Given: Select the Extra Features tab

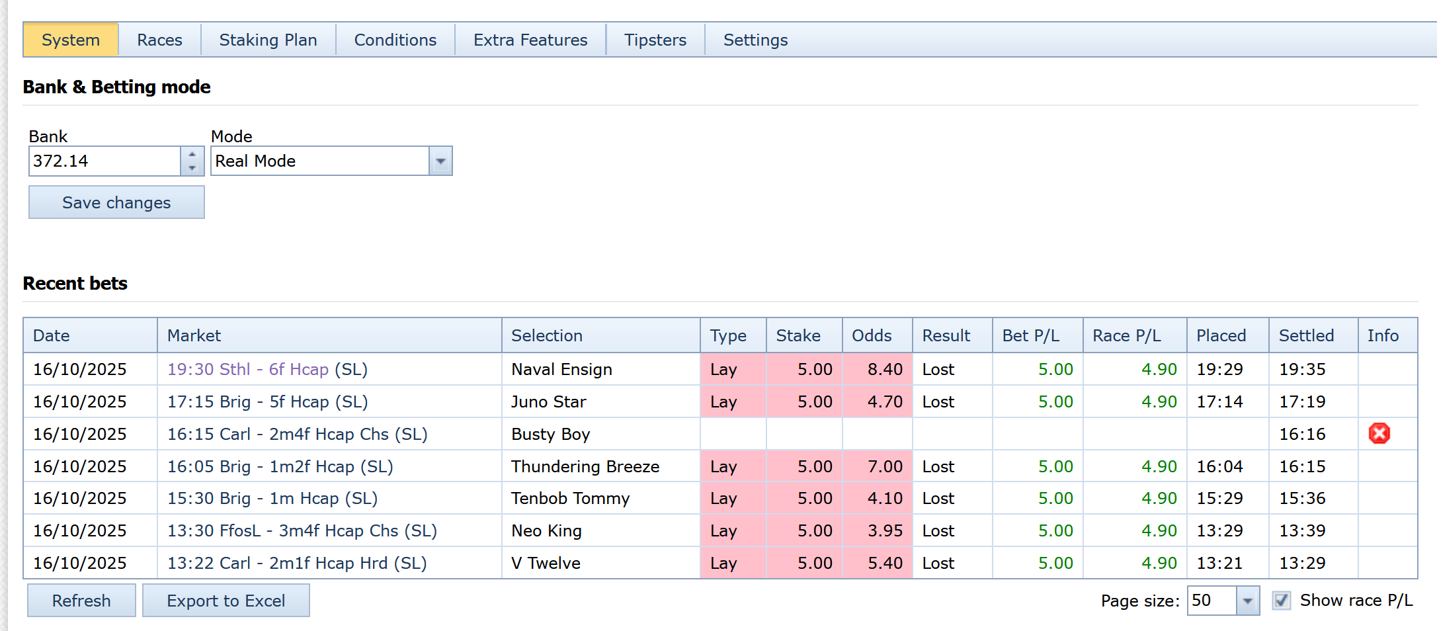Looking at the screenshot, I should point(530,40).
